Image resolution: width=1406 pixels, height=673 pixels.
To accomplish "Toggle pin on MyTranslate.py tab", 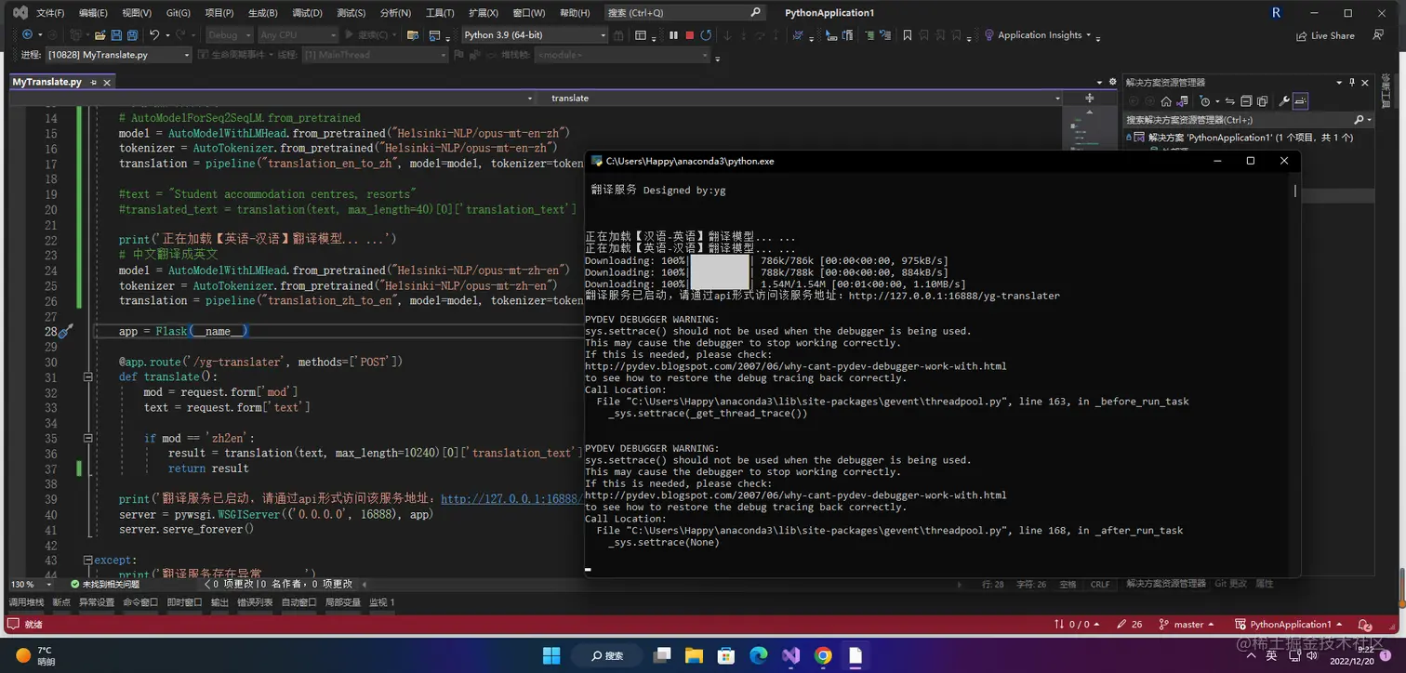I will 94,83.
